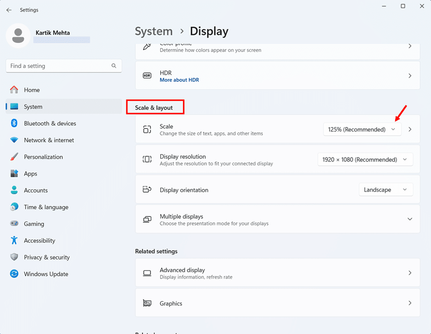Open Personalization settings page

click(64, 157)
